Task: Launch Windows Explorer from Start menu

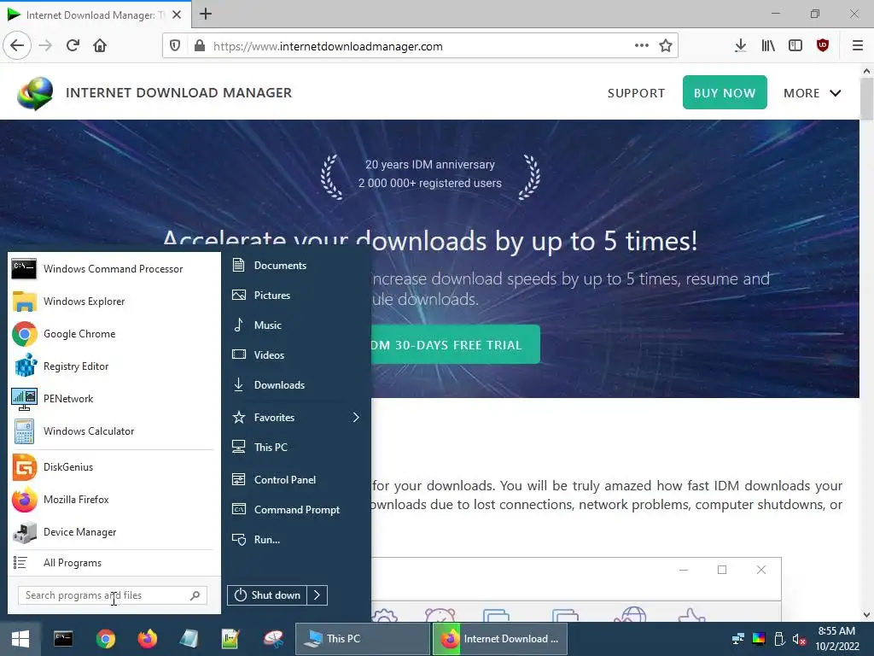Action: pyautogui.click(x=112, y=302)
